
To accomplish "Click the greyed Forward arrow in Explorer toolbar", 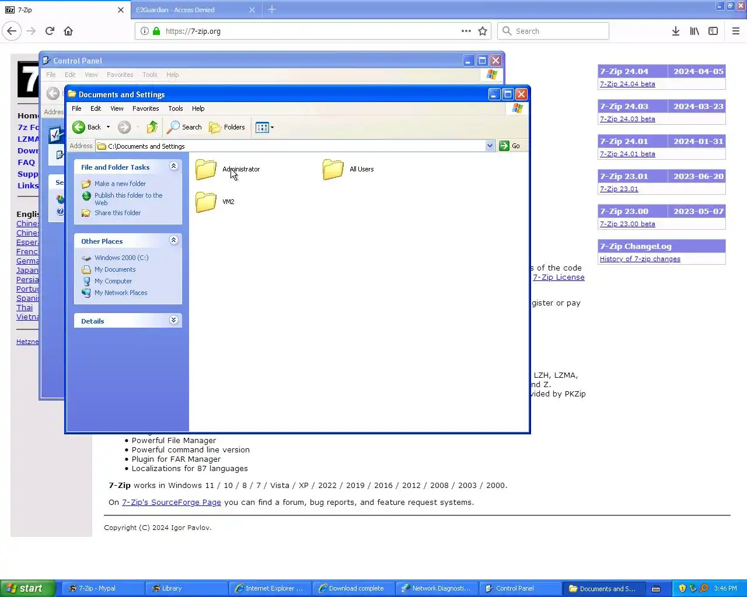I will (x=124, y=127).
